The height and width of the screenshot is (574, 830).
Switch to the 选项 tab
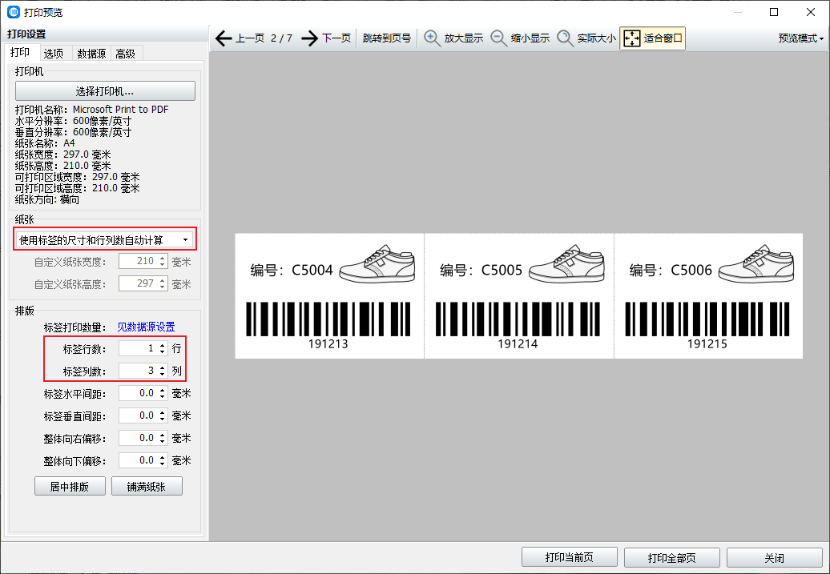[54, 54]
